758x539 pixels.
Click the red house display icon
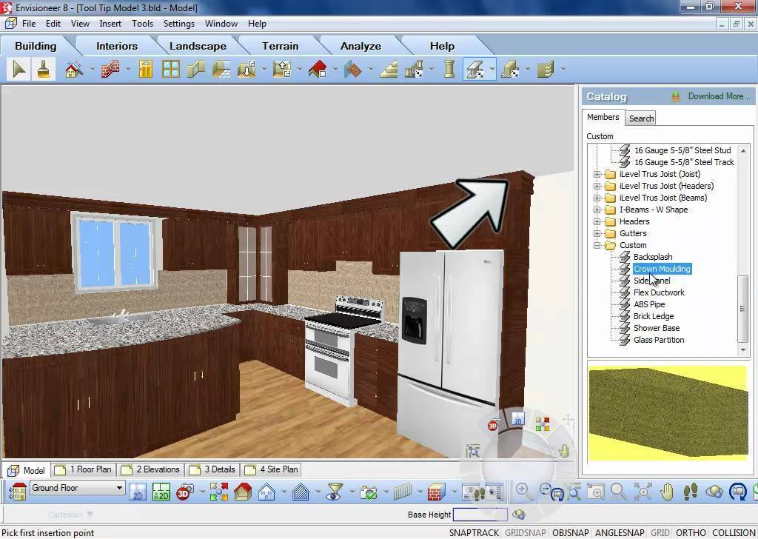pos(243,492)
